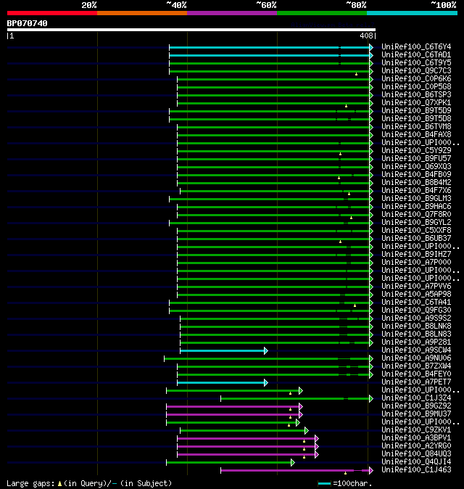Click the ~60% scale label

(266, 5)
